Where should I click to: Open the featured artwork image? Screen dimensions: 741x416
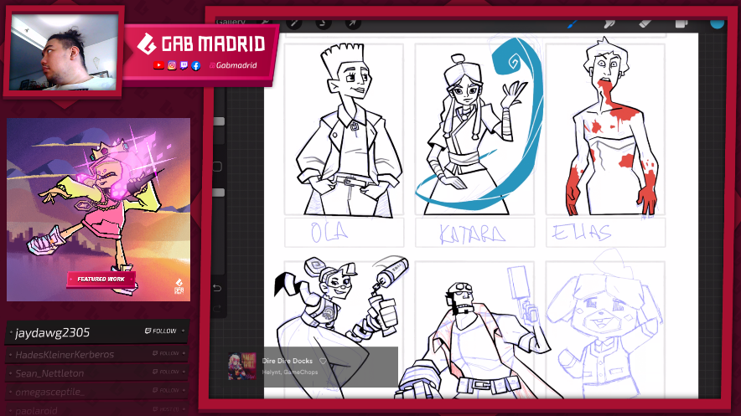[98, 209]
